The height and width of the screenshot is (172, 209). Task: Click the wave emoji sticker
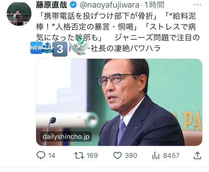[48, 47]
